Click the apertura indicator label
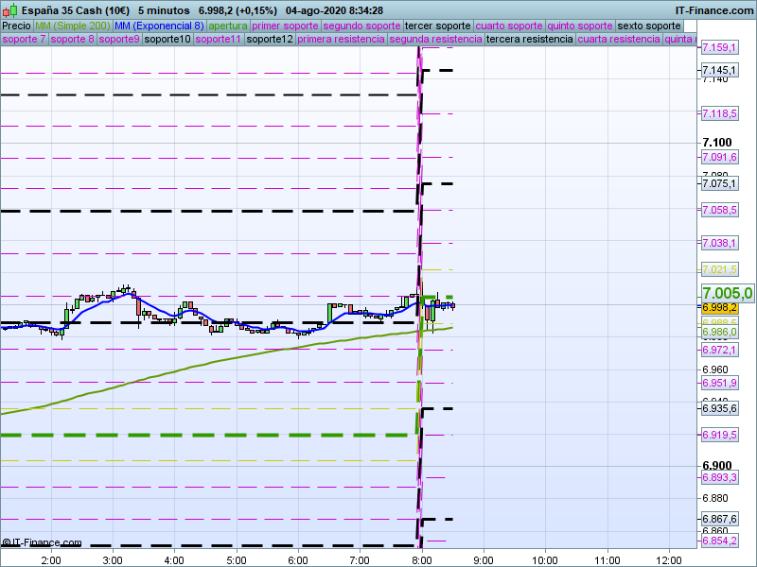This screenshot has width=757, height=567. point(228,26)
